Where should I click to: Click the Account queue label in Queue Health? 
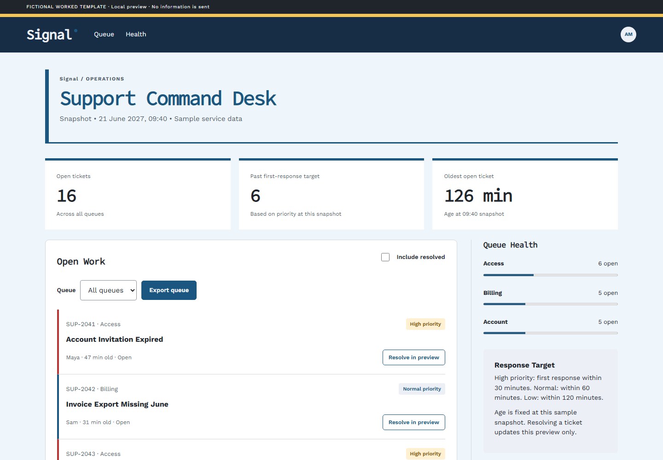pyautogui.click(x=495, y=322)
